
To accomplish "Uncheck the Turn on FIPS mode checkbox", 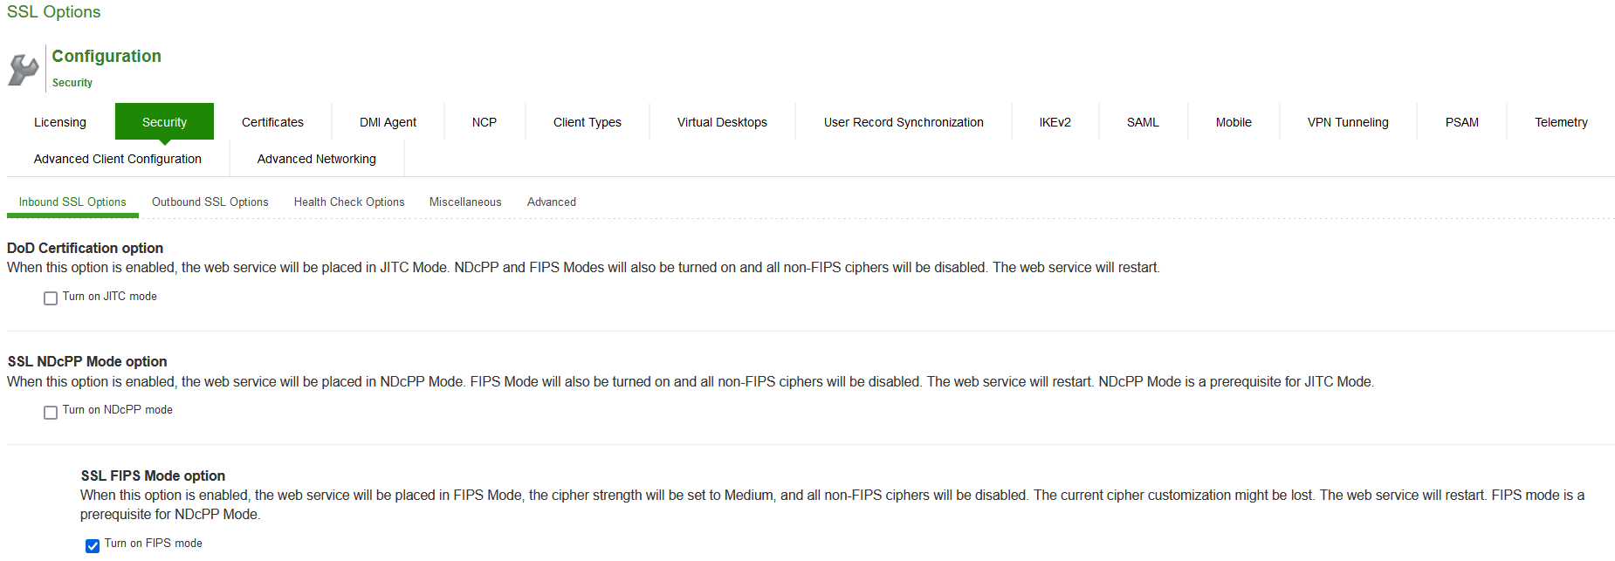I will point(93,546).
